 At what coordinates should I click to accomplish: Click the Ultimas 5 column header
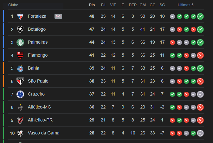(x=185, y=5)
